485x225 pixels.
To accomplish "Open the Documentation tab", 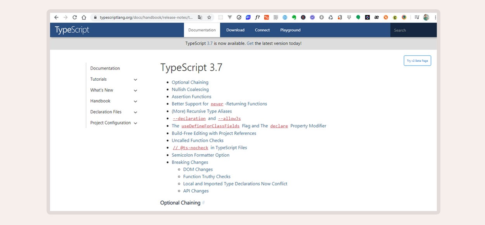I will click(x=202, y=30).
